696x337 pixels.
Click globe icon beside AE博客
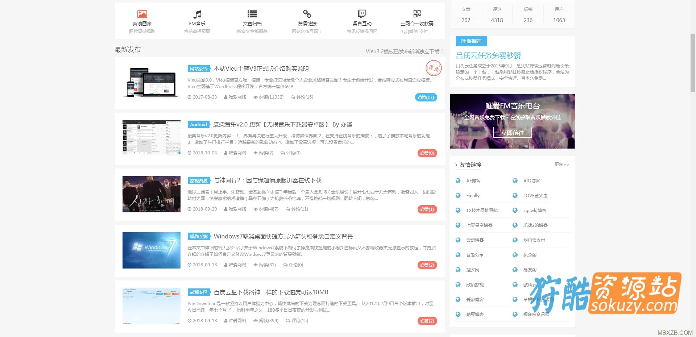[458, 180]
